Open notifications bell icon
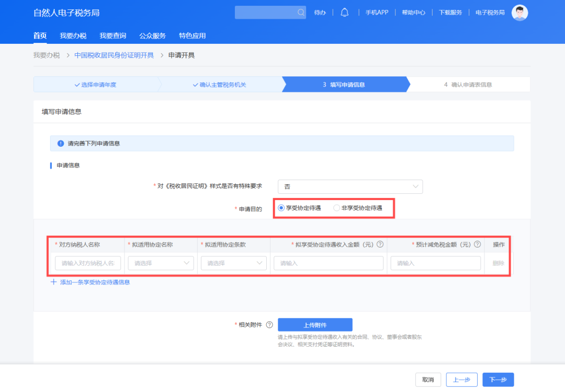This screenshot has width=565, height=390. [x=344, y=13]
